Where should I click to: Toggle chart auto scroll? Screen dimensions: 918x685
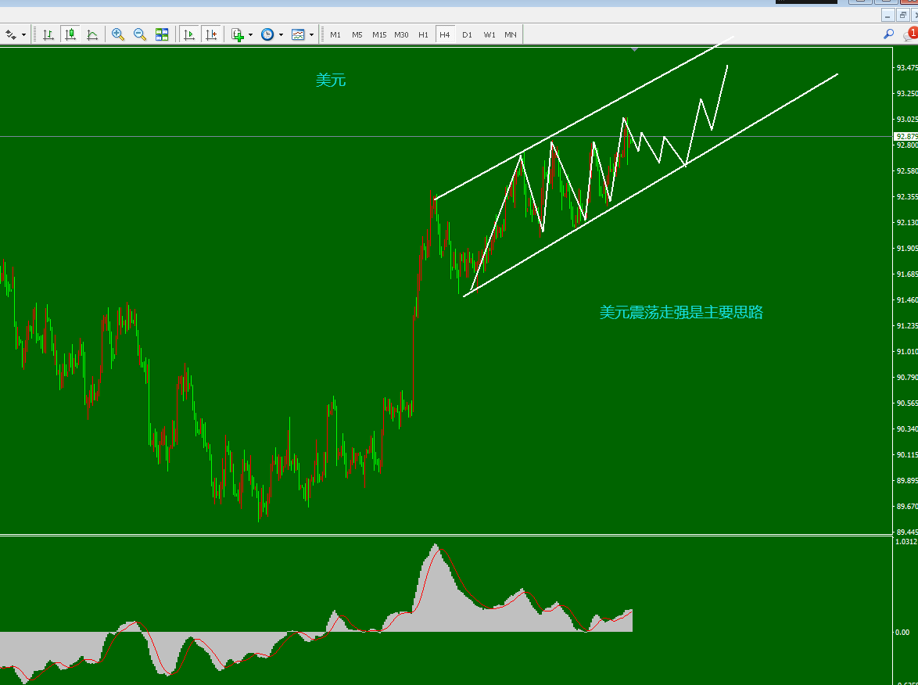[x=188, y=34]
